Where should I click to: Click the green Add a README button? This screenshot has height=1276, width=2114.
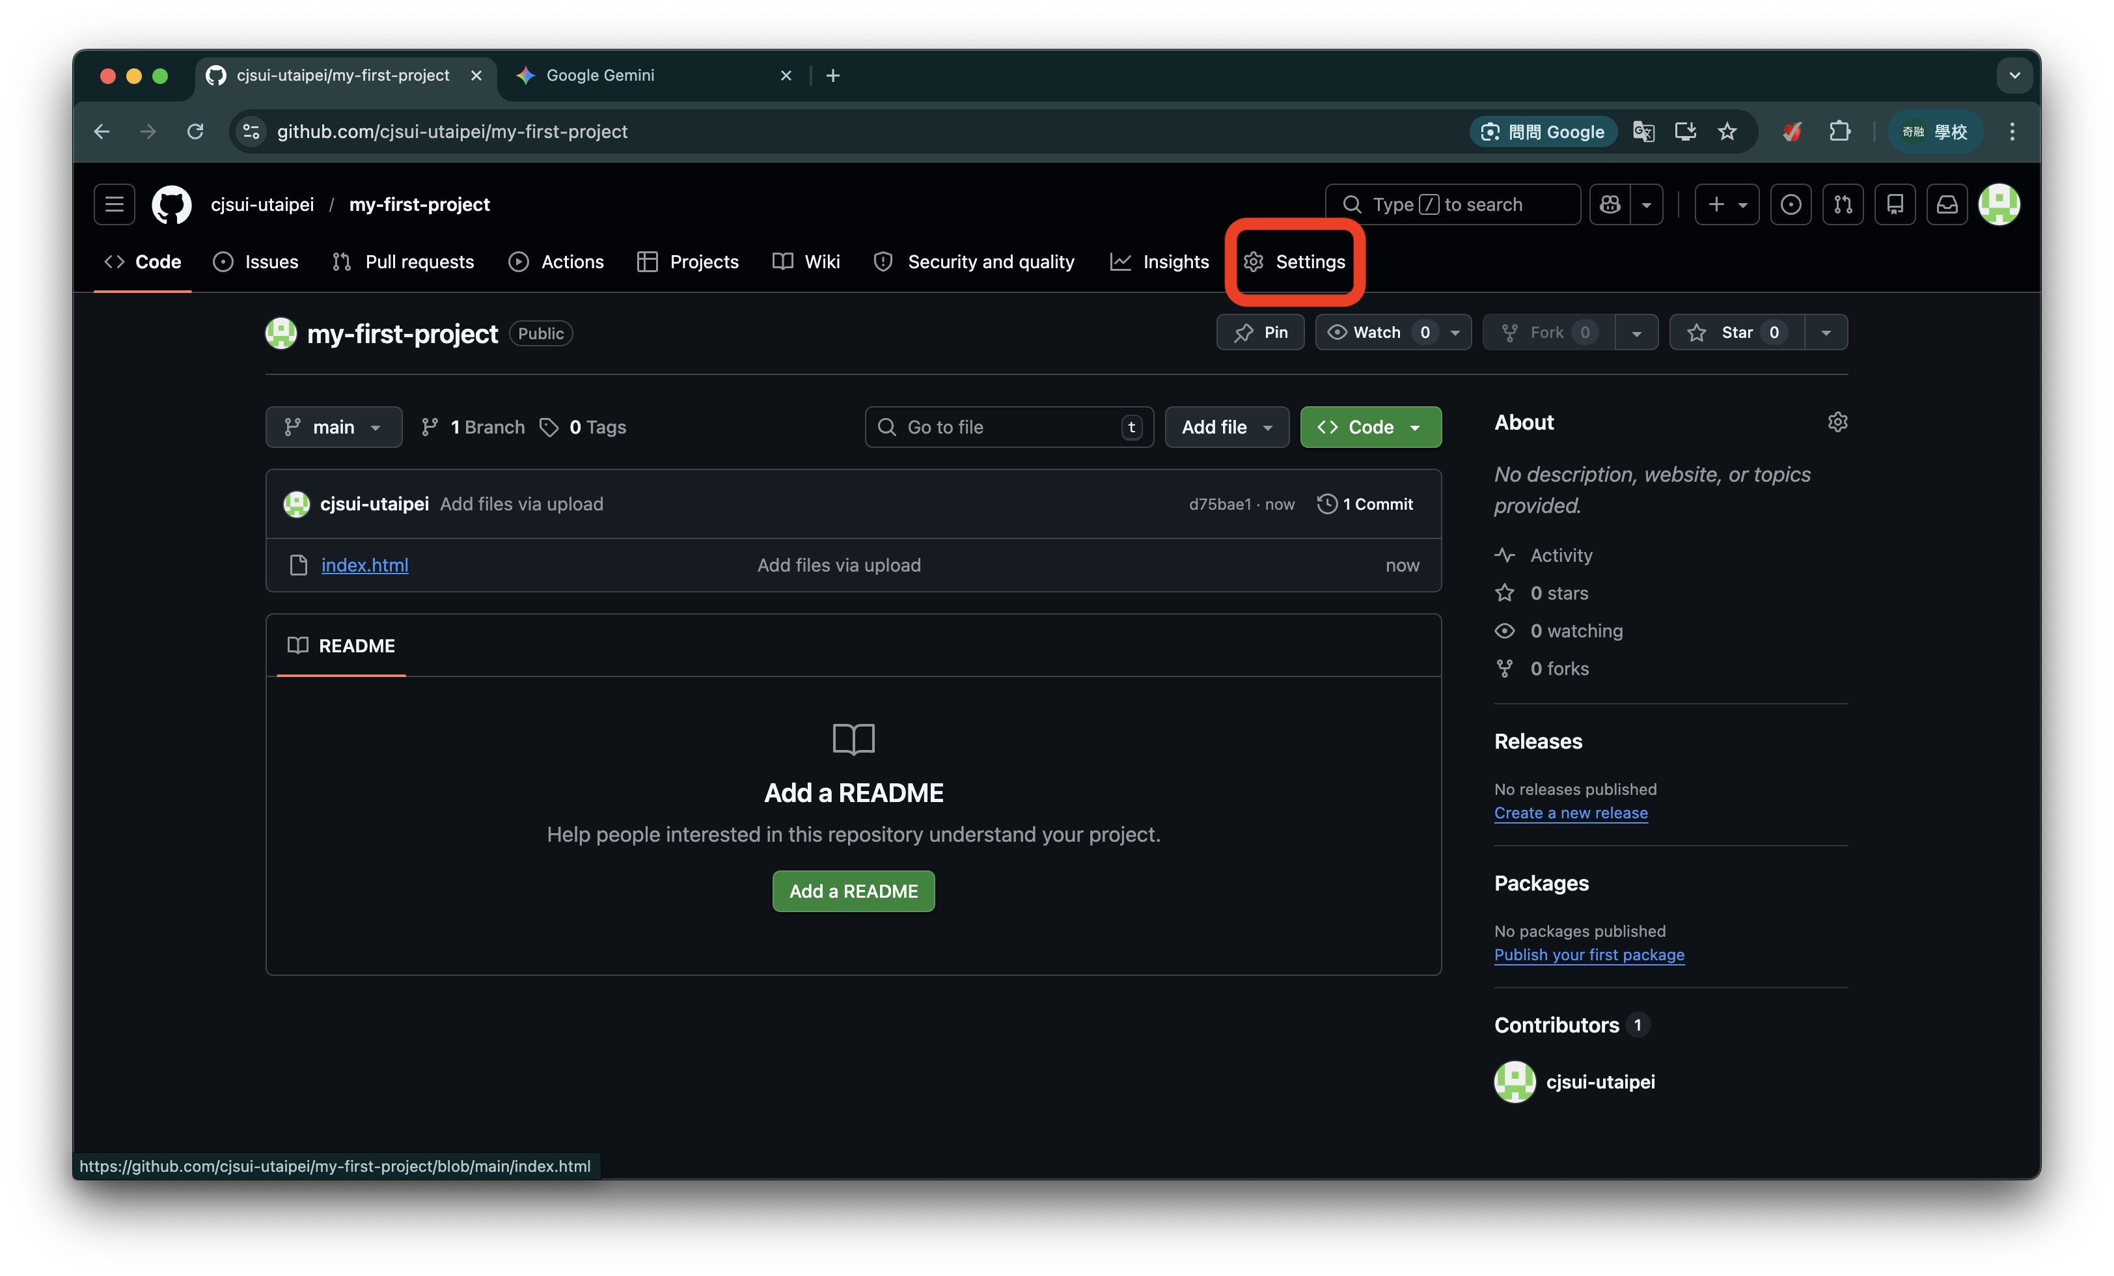click(x=854, y=891)
